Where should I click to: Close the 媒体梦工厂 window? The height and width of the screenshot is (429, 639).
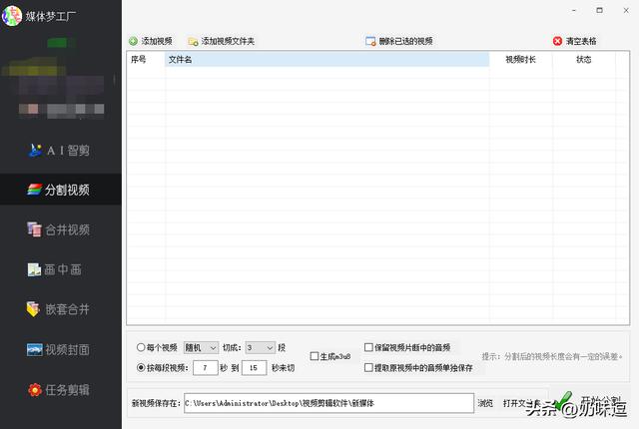[626, 10]
